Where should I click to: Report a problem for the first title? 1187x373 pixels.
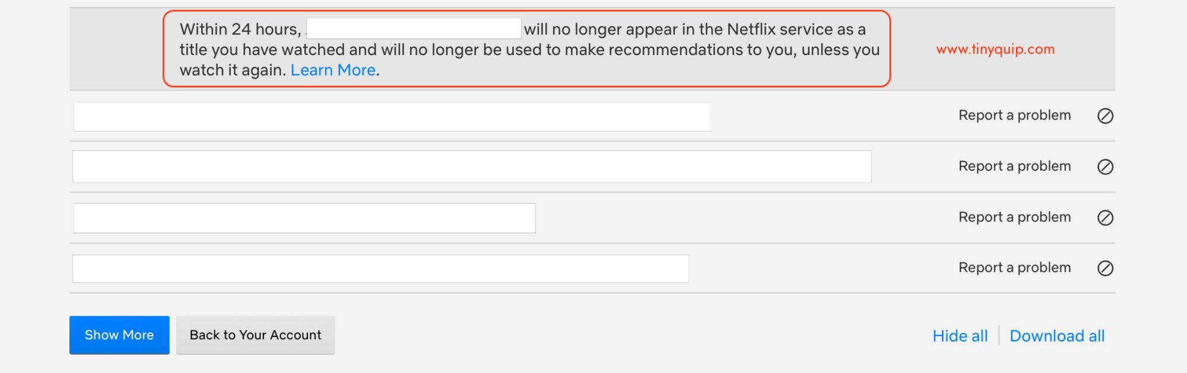pos(1014,116)
